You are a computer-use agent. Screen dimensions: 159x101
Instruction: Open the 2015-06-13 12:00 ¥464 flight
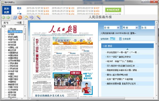88,11
